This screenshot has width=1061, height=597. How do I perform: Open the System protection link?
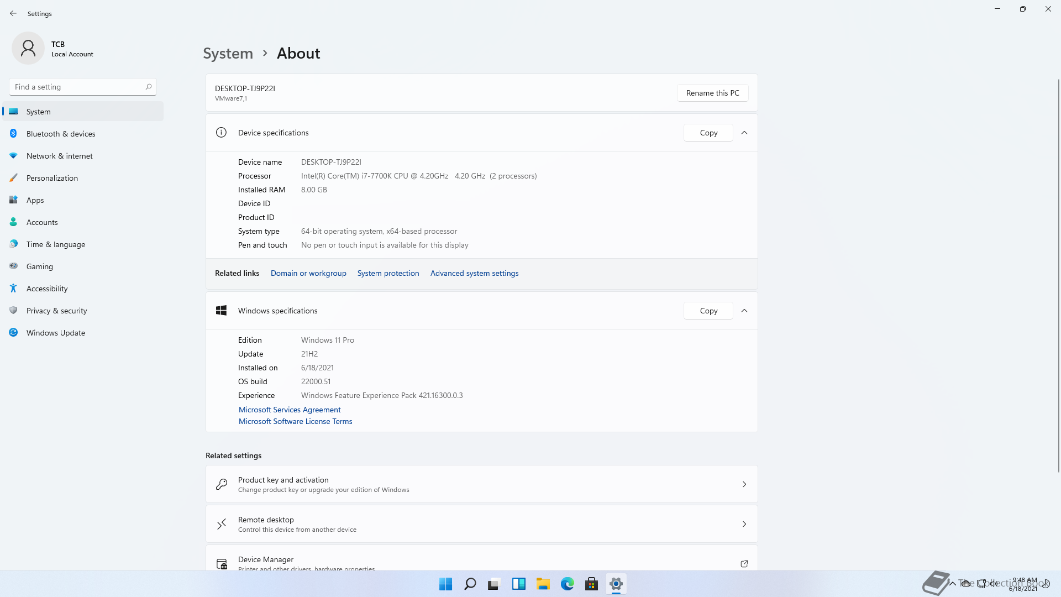388,273
